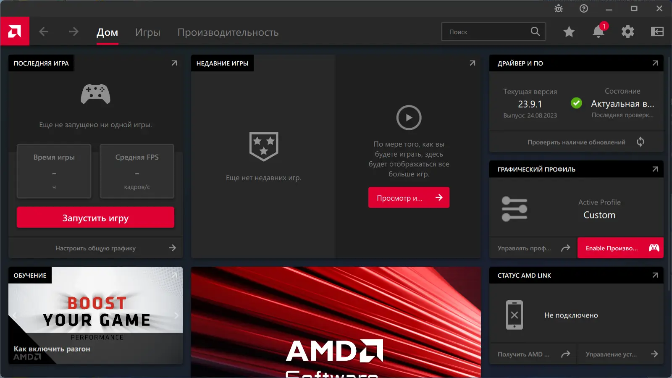The height and width of the screenshot is (378, 672).
Task: Click the Запустить игру button
Action: click(95, 218)
